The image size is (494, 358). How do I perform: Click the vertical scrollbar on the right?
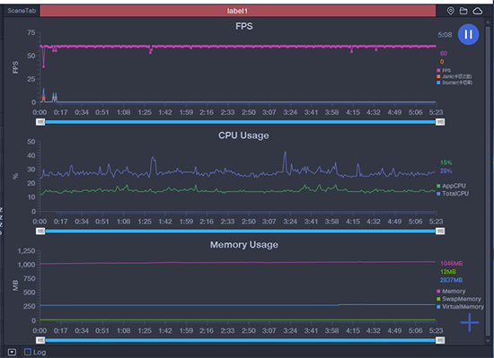click(488, 181)
